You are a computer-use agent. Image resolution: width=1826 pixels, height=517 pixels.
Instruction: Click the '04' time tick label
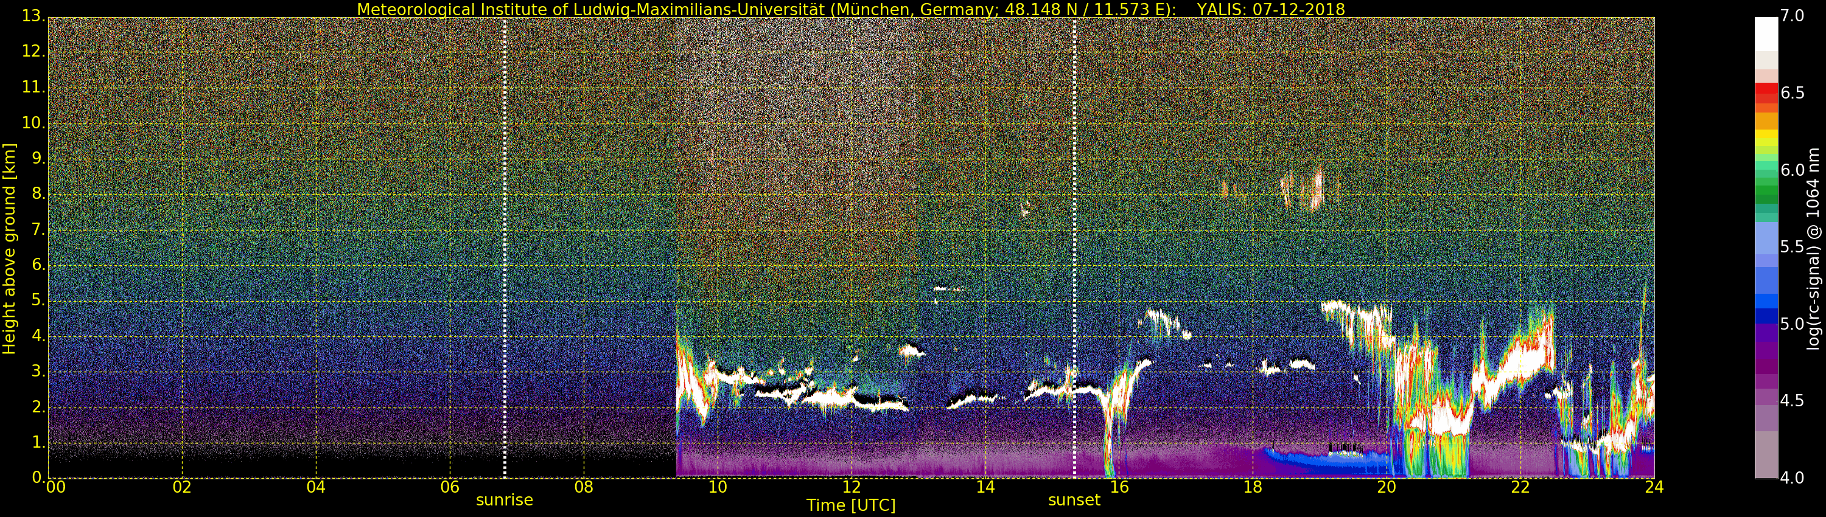coord(316,487)
